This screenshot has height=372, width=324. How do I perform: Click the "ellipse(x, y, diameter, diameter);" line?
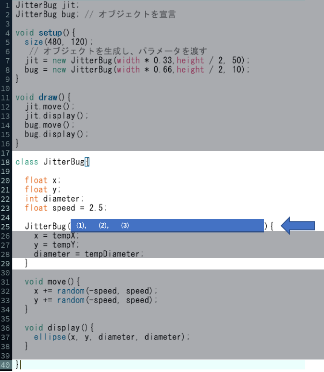(112, 337)
